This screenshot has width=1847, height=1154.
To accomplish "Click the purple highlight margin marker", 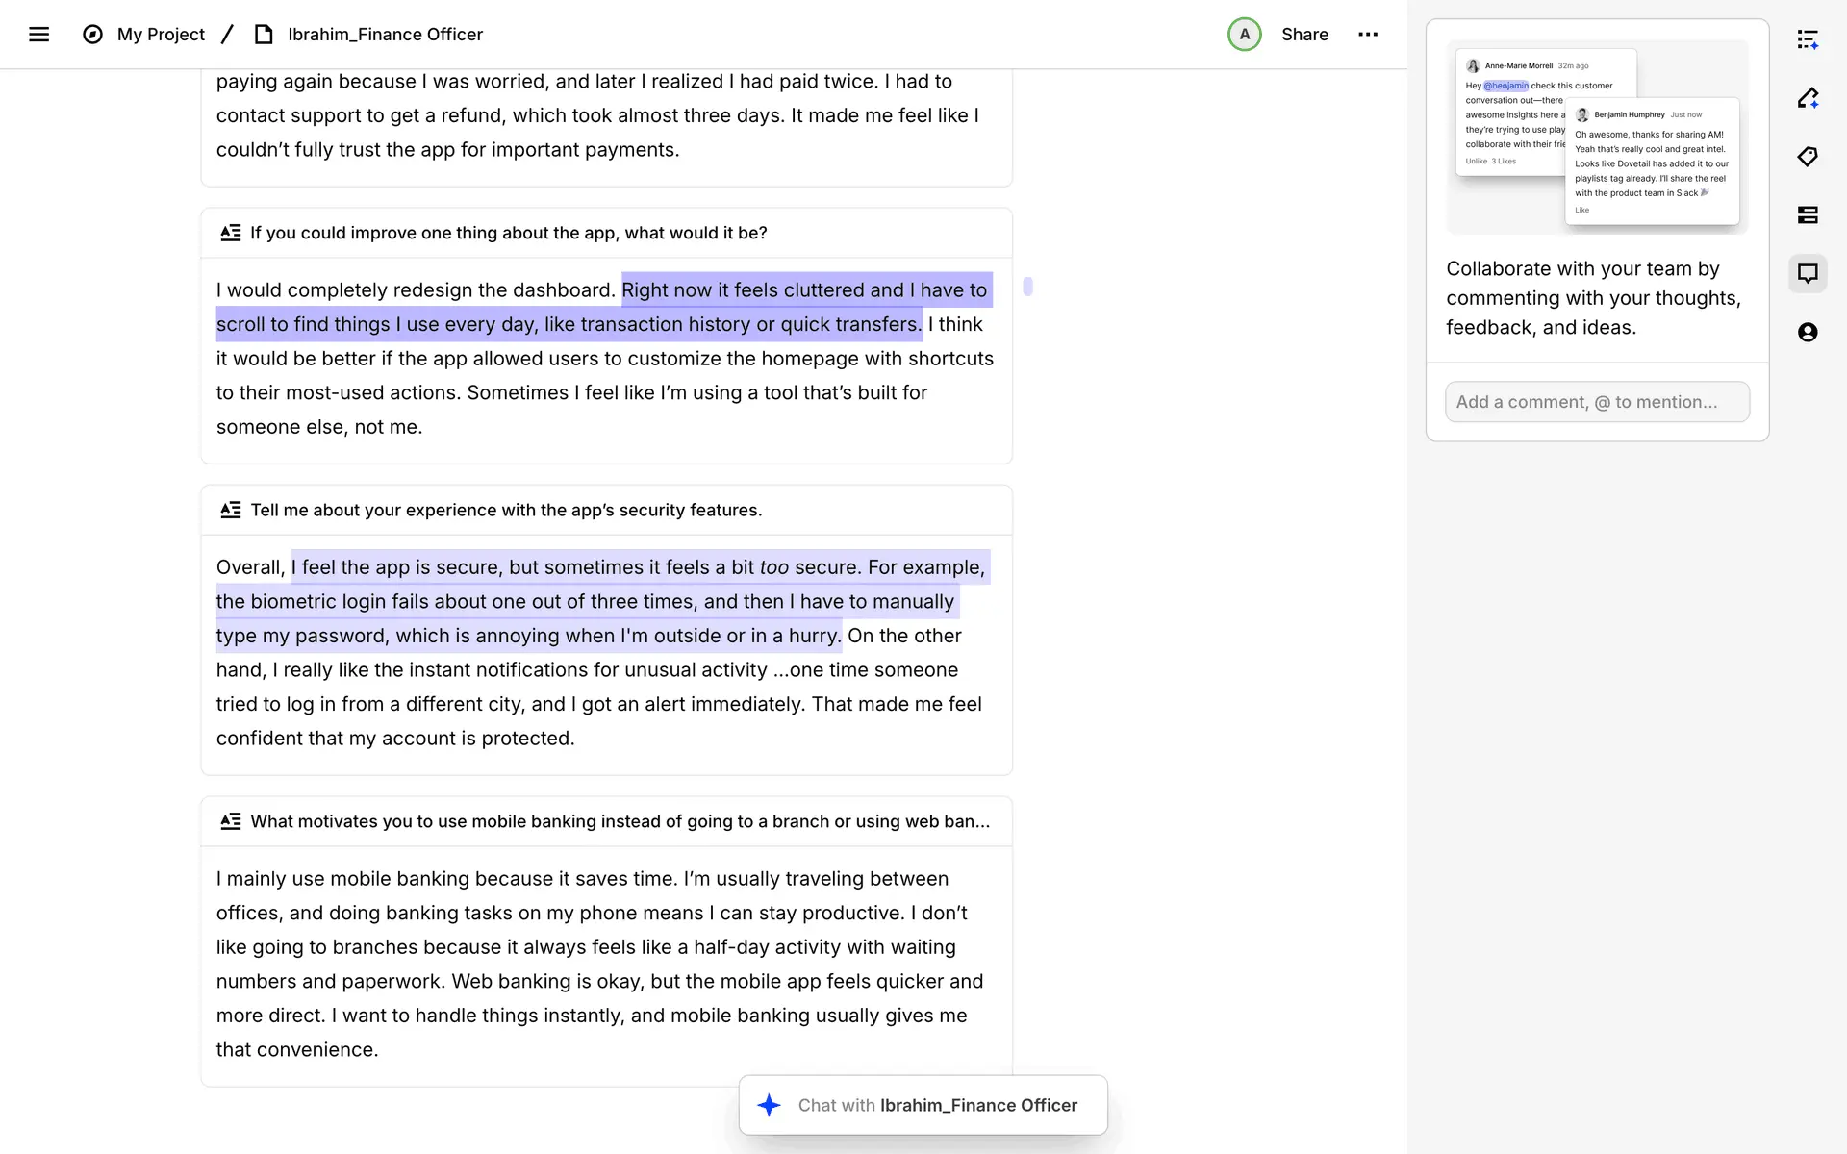I will 1027,287.
